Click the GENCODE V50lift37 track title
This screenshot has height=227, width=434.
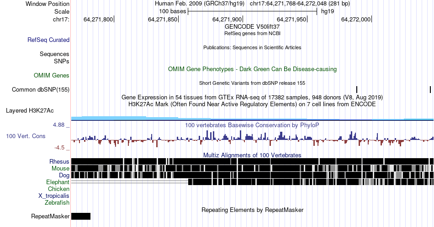pyautogui.click(x=252, y=27)
